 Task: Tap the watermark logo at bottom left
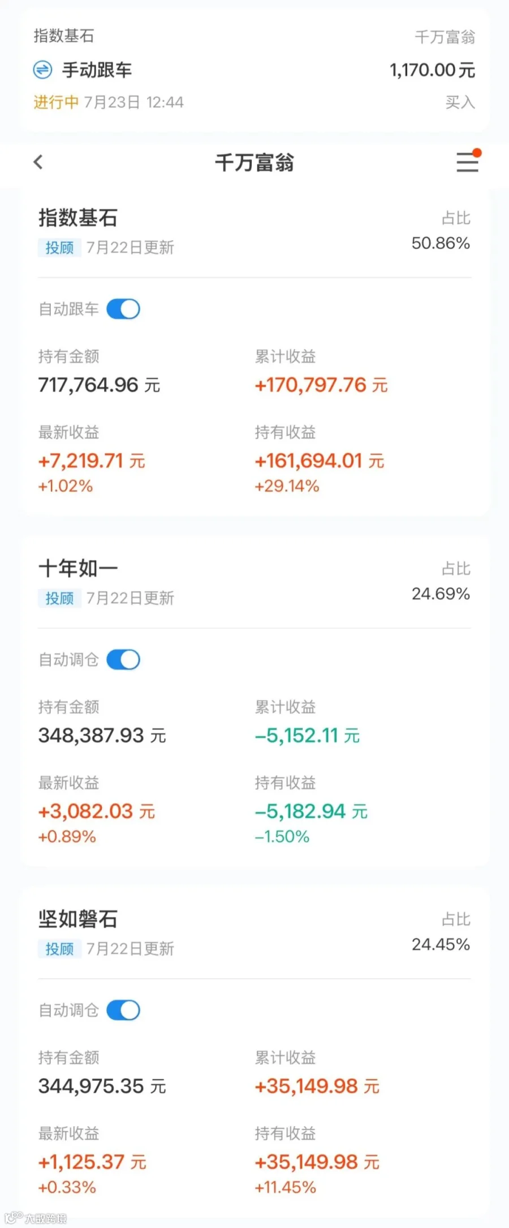pyautogui.click(x=36, y=1218)
